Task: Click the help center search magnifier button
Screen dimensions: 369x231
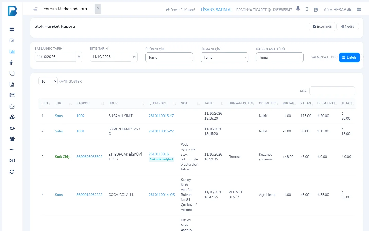Action: 98,9
